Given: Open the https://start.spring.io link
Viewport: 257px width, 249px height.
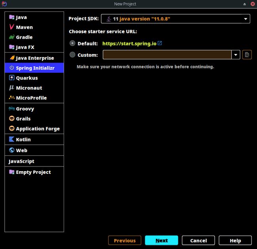Looking at the screenshot, I should pos(129,43).
